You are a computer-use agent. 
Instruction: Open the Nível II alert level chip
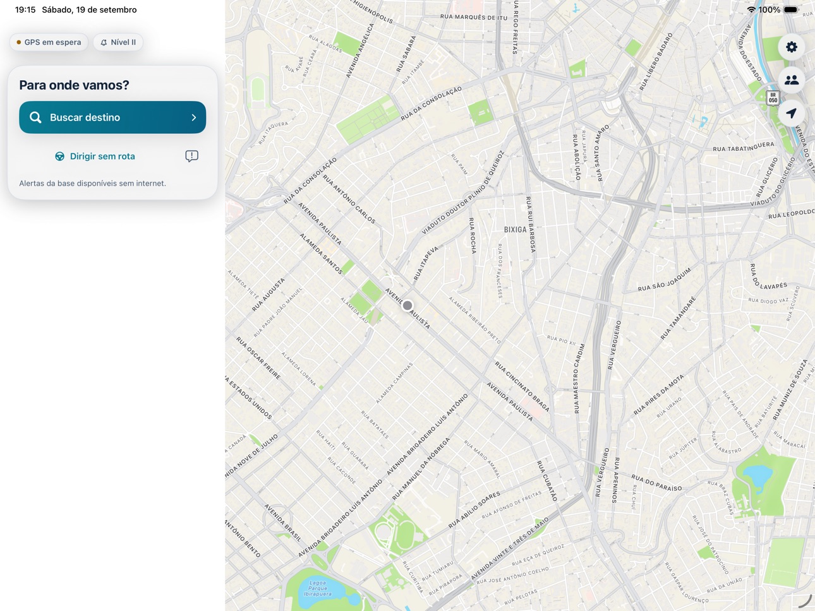118,42
